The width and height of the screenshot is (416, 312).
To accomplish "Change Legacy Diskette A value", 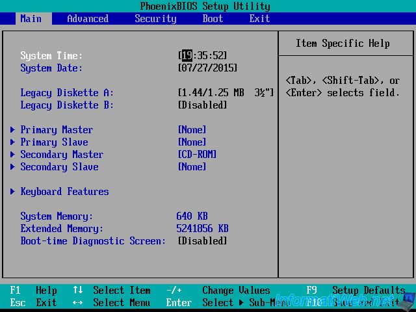I will pos(226,92).
